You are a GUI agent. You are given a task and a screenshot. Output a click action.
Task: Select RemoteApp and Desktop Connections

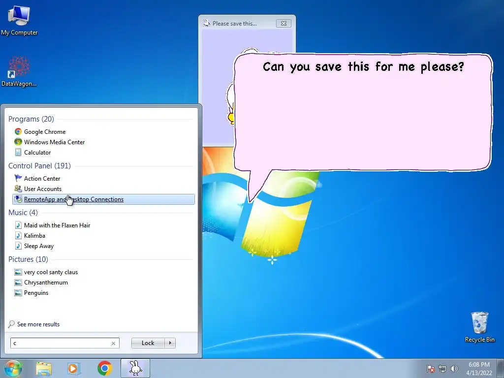coord(103,199)
